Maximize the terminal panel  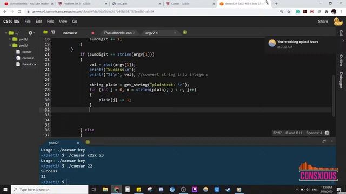coord(324,141)
